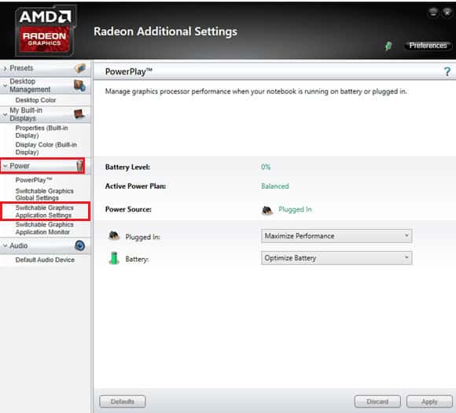The height and width of the screenshot is (413, 456).
Task: Select Default Audio Device
Action: pos(45,260)
